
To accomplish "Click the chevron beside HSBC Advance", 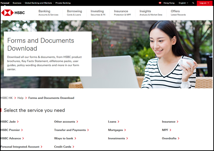I will [x=23, y=139].
